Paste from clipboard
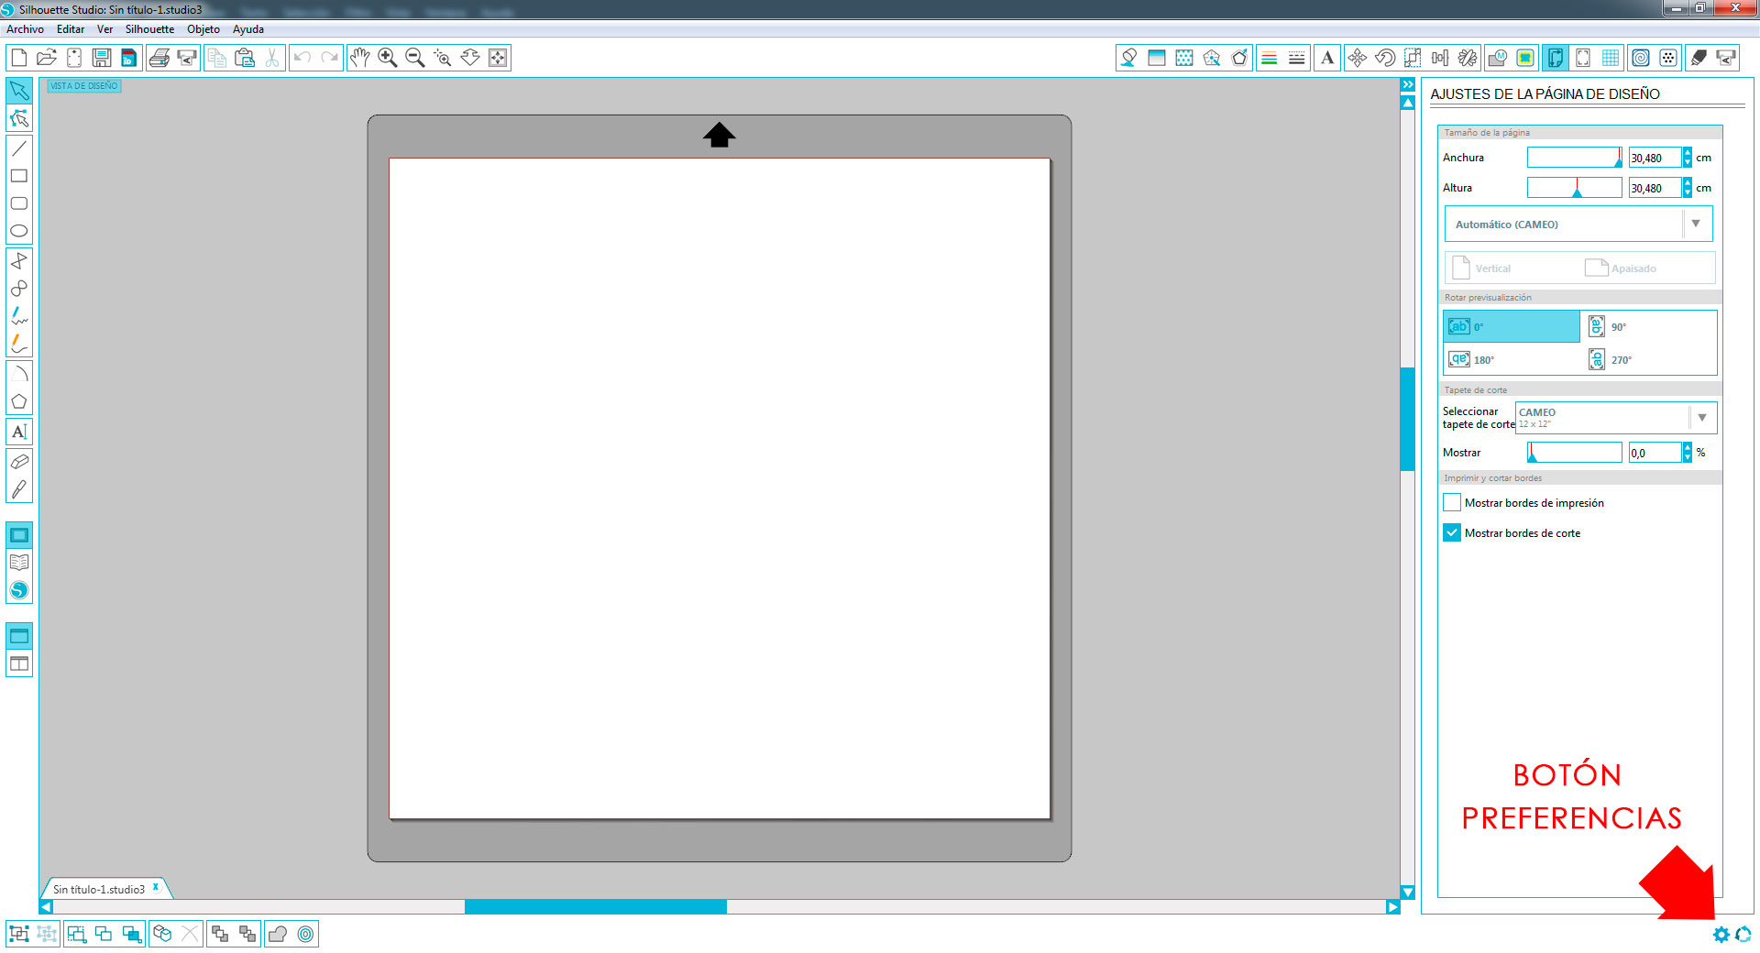The width and height of the screenshot is (1760, 953). click(245, 58)
